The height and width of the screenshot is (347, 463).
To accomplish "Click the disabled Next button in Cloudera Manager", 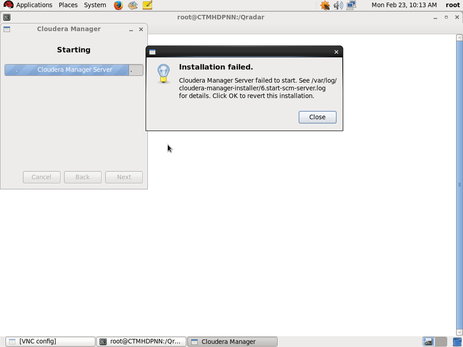I will tap(124, 177).
